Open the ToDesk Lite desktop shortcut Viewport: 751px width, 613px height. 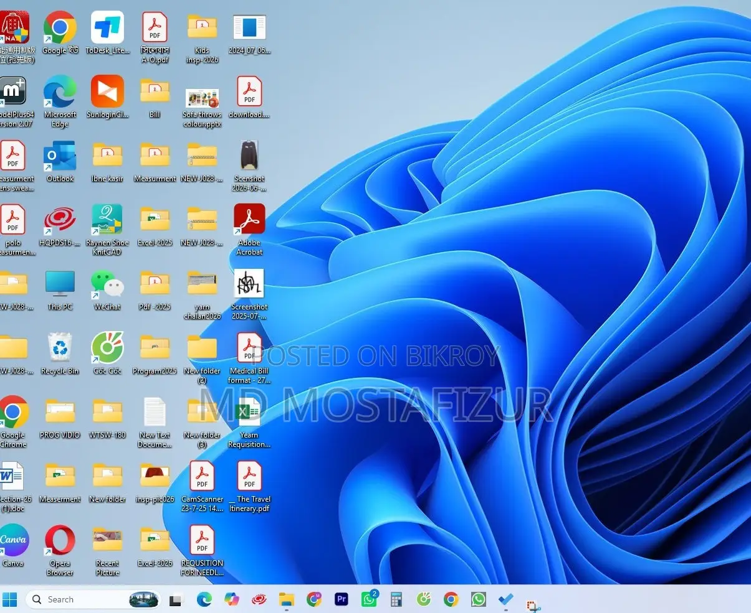point(107,33)
